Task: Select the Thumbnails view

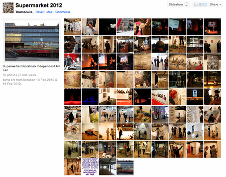Action: [24, 12]
